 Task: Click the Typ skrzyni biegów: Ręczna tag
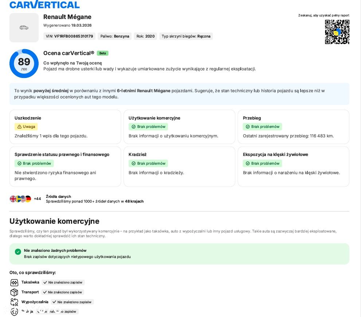(186, 36)
